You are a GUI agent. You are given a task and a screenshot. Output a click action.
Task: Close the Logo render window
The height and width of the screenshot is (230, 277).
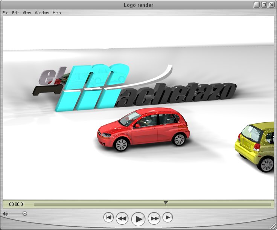pyautogui.click(x=271, y=5)
